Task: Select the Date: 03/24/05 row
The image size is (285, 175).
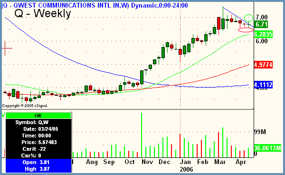Action: click(38, 129)
